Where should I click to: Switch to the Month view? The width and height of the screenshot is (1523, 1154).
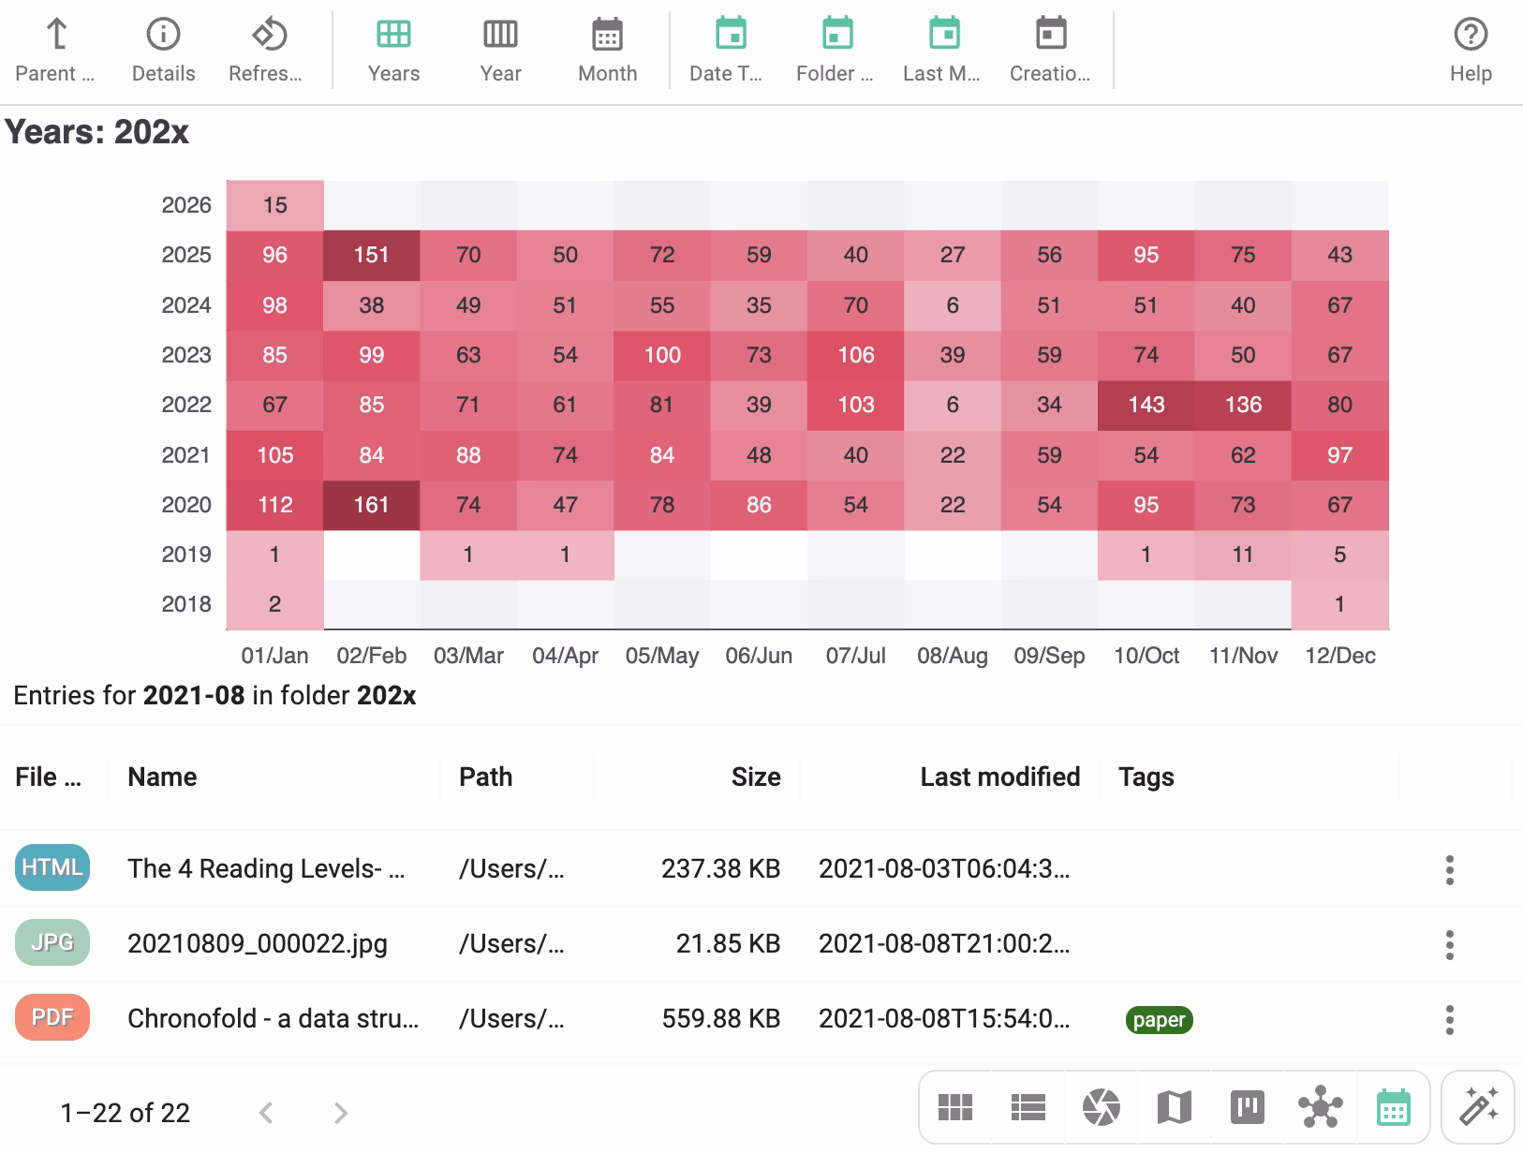pyautogui.click(x=607, y=50)
